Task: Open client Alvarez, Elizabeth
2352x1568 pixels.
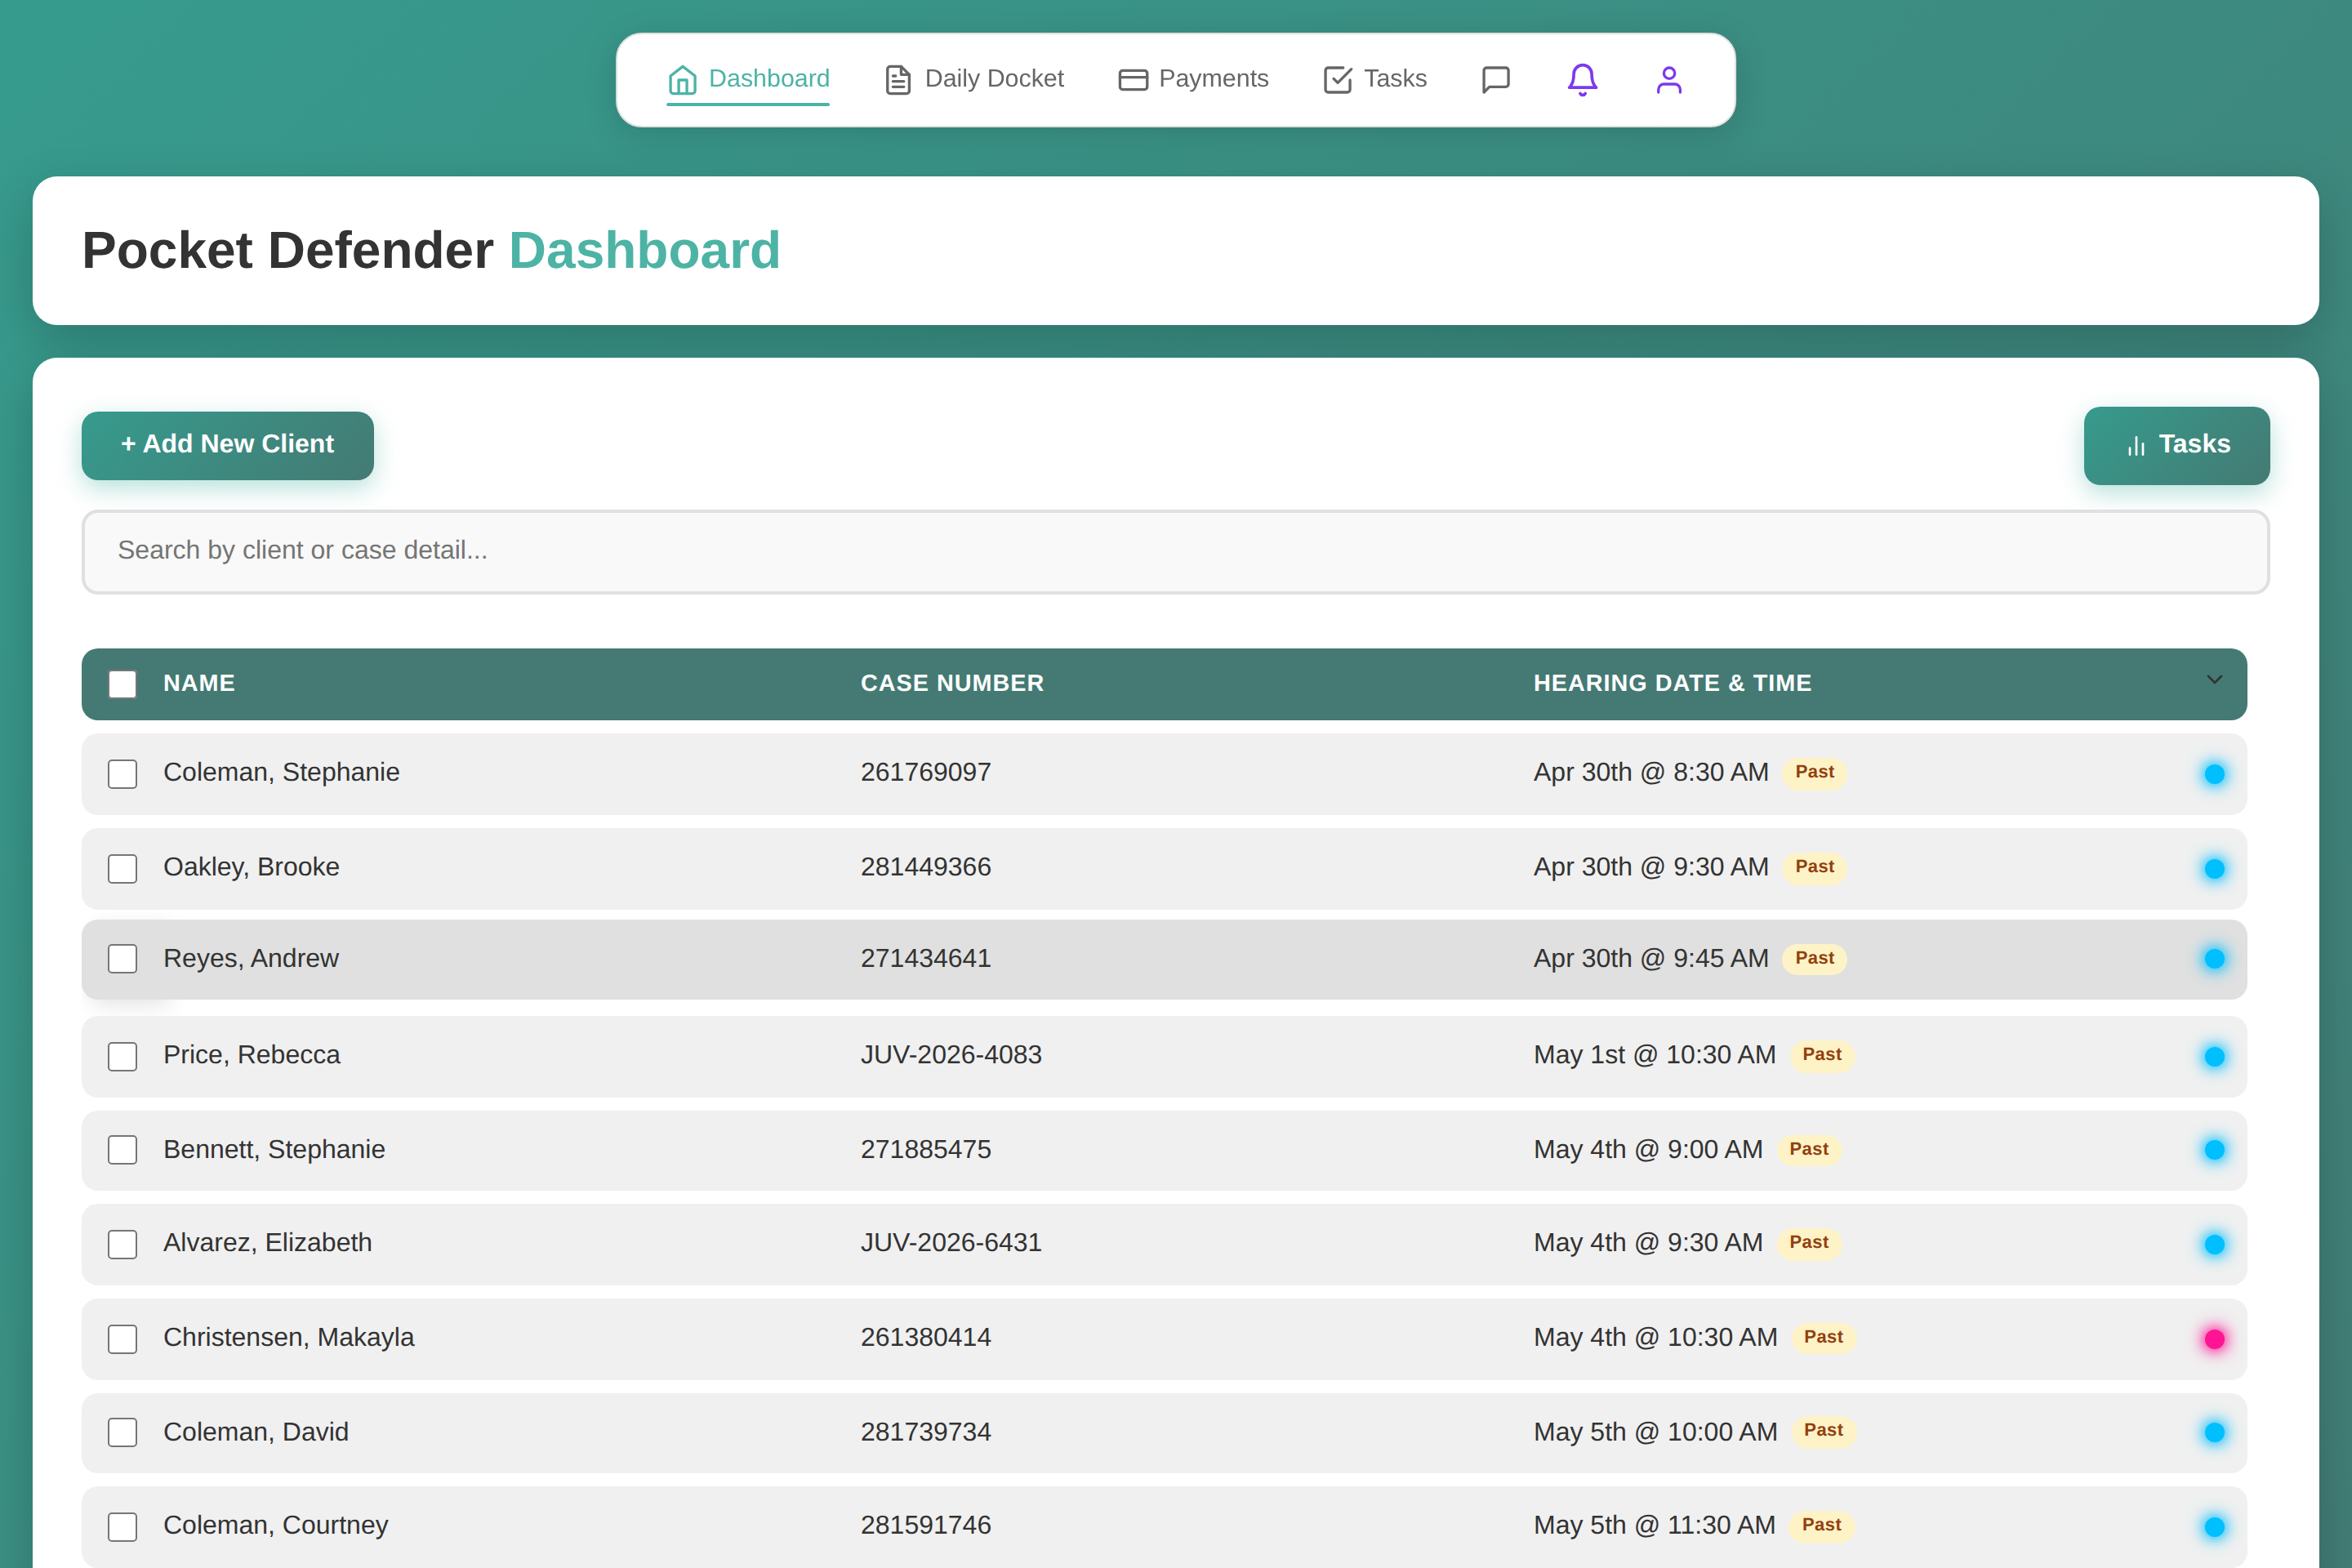Action: [267, 1243]
